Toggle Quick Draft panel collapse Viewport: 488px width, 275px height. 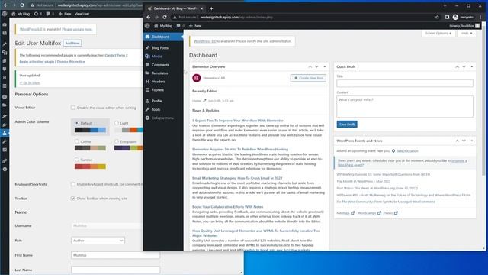click(x=472, y=66)
